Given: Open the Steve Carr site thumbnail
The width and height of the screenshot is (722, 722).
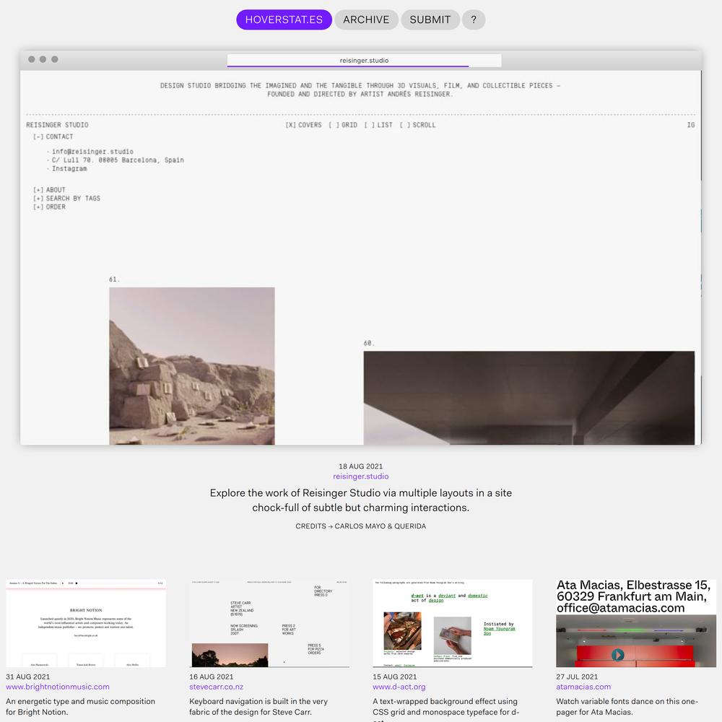Looking at the screenshot, I should [269, 623].
